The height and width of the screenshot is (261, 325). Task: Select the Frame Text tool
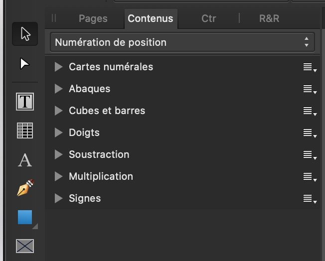pos(25,102)
